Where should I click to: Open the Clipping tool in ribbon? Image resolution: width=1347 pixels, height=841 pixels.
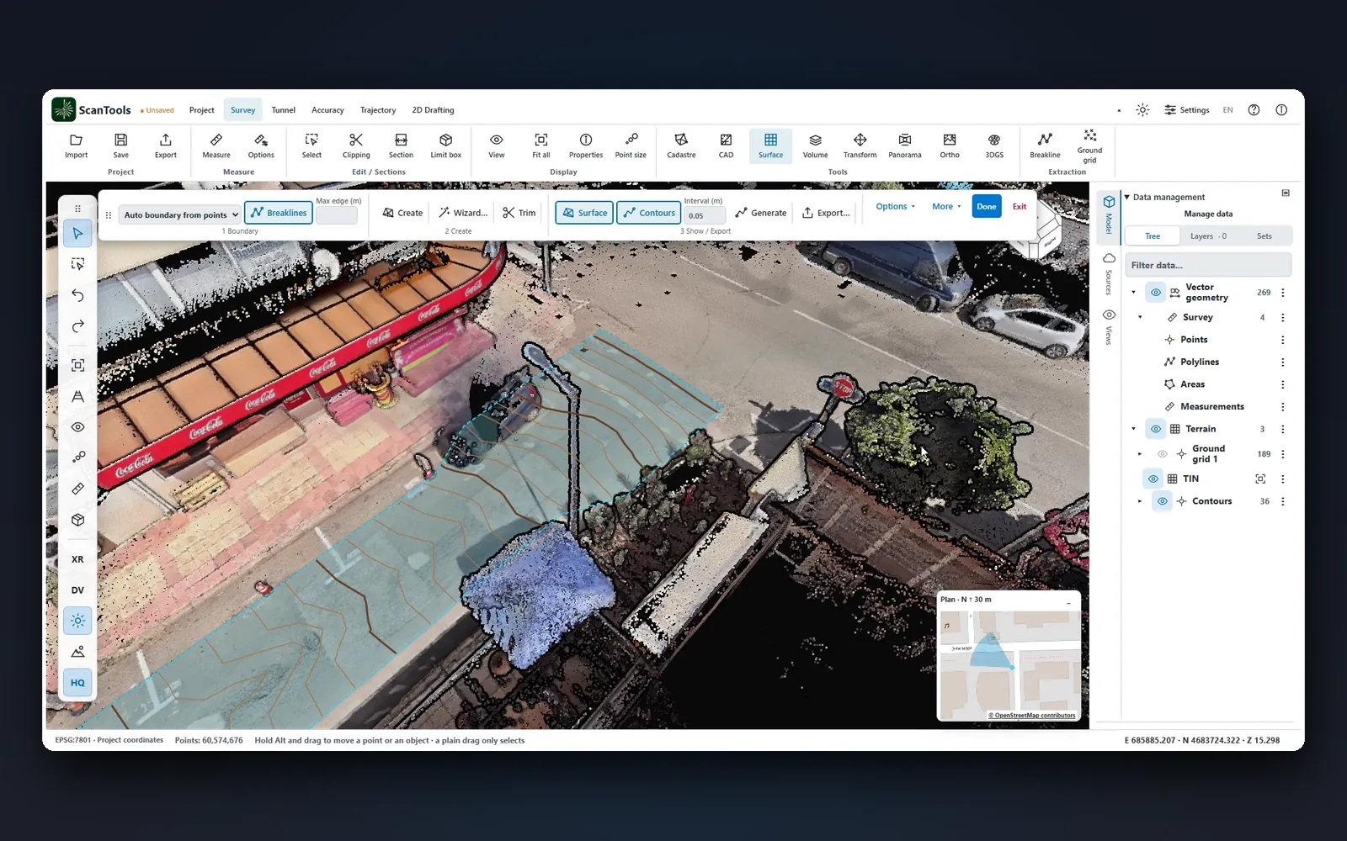356,145
